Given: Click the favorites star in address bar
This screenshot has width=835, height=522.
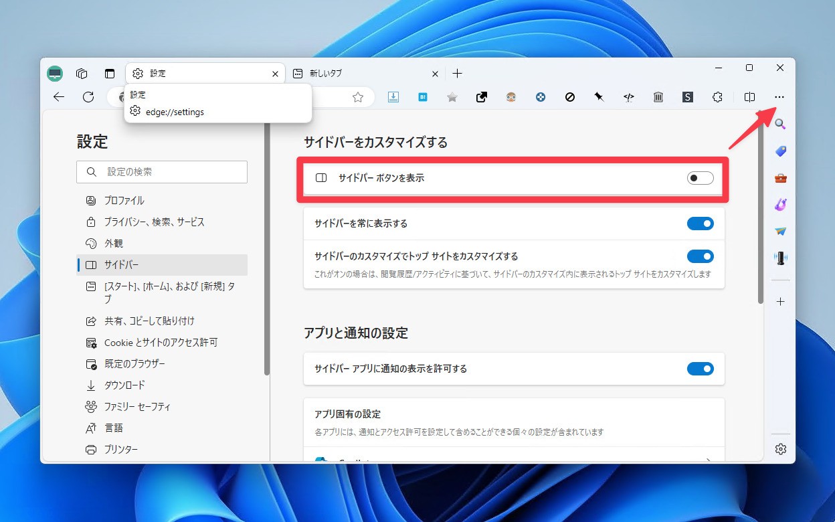Looking at the screenshot, I should coord(359,97).
